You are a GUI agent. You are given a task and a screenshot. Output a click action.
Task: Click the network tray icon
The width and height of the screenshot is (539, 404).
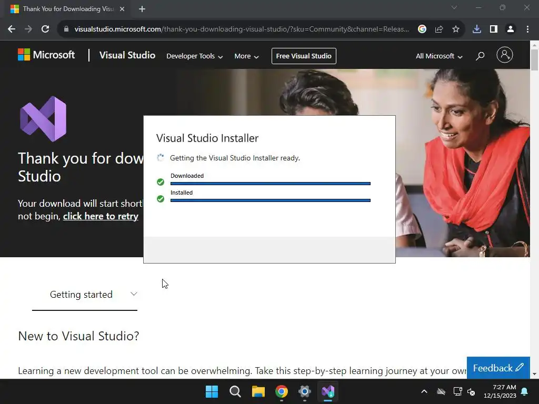pyautogui.click(x=457, y=391)
